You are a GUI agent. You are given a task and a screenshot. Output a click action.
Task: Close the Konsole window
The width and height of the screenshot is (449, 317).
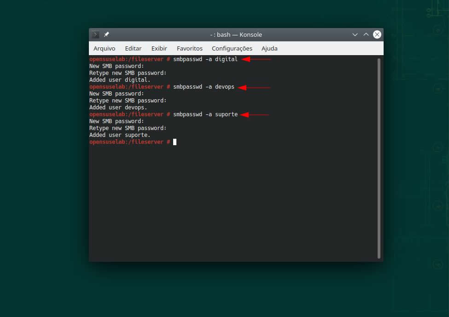pos(377,34)
